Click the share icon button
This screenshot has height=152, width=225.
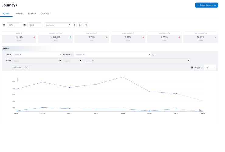[x=74, y=25]
